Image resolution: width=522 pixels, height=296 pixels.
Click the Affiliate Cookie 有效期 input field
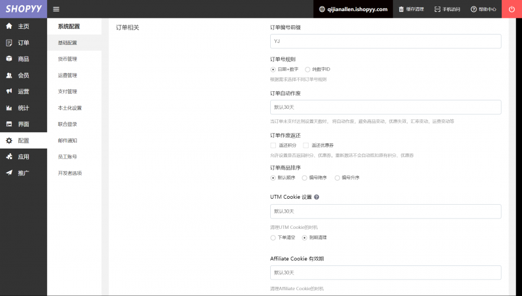(x=386, y=273)
